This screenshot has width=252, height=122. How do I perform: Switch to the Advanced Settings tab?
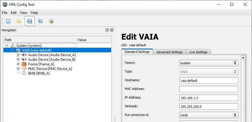(x=169, y=52)
